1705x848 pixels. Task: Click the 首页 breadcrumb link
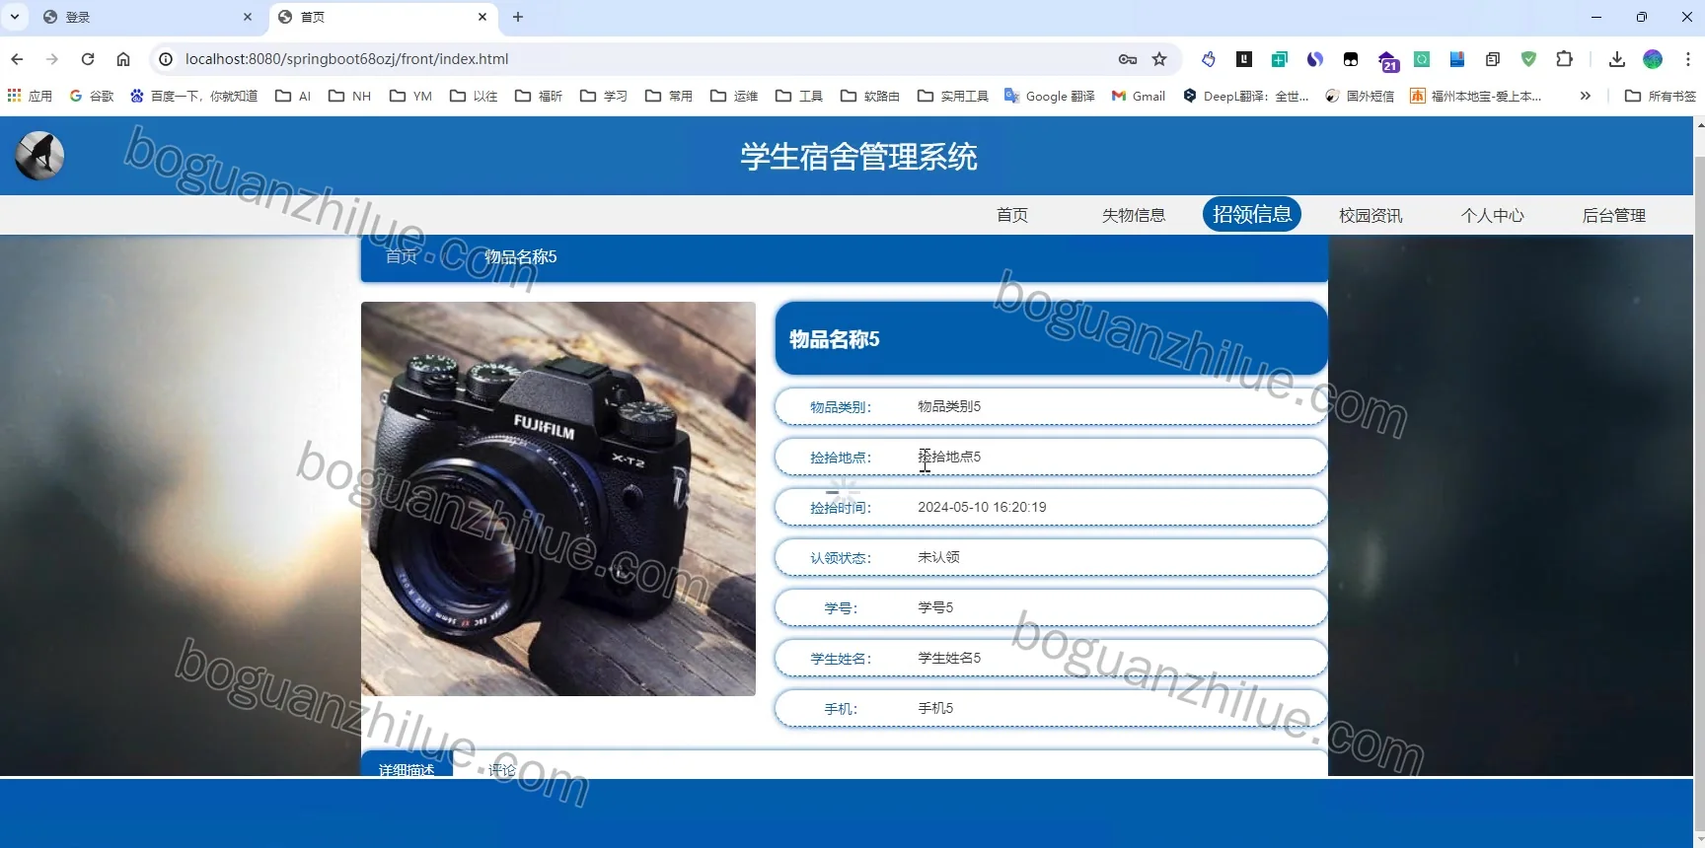[402, 256]
